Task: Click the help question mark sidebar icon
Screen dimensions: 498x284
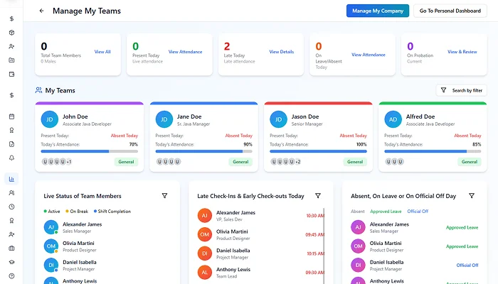Action: [x=11, y=275]
